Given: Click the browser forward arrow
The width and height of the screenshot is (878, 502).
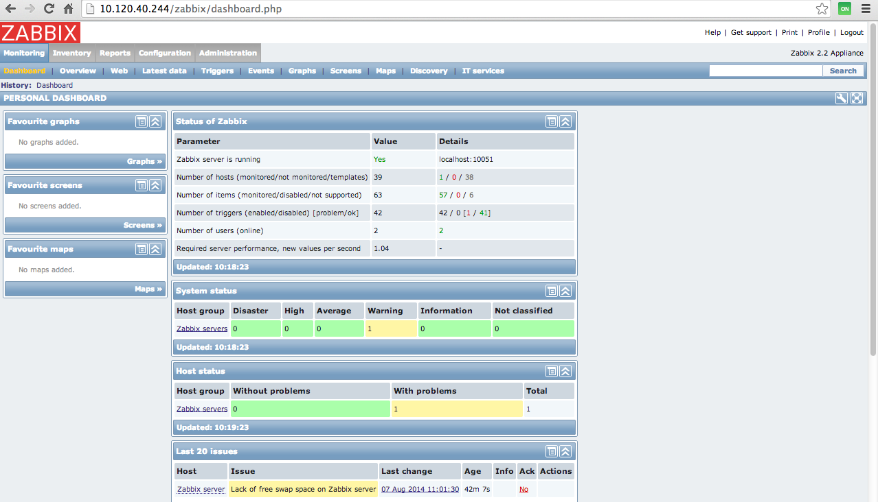Looking at the screenshot, I should click(30, 9).
